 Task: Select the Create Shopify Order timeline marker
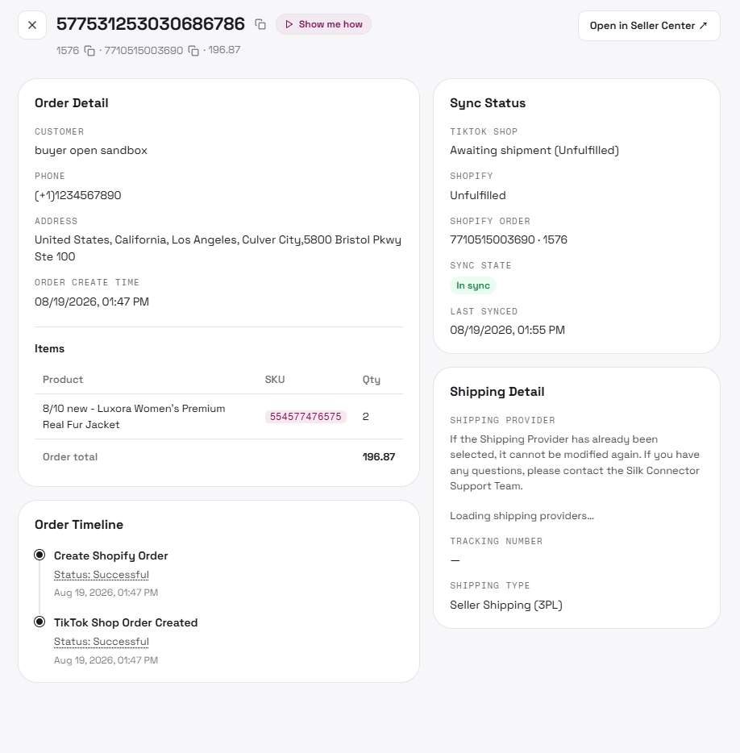tap(39, 555)
